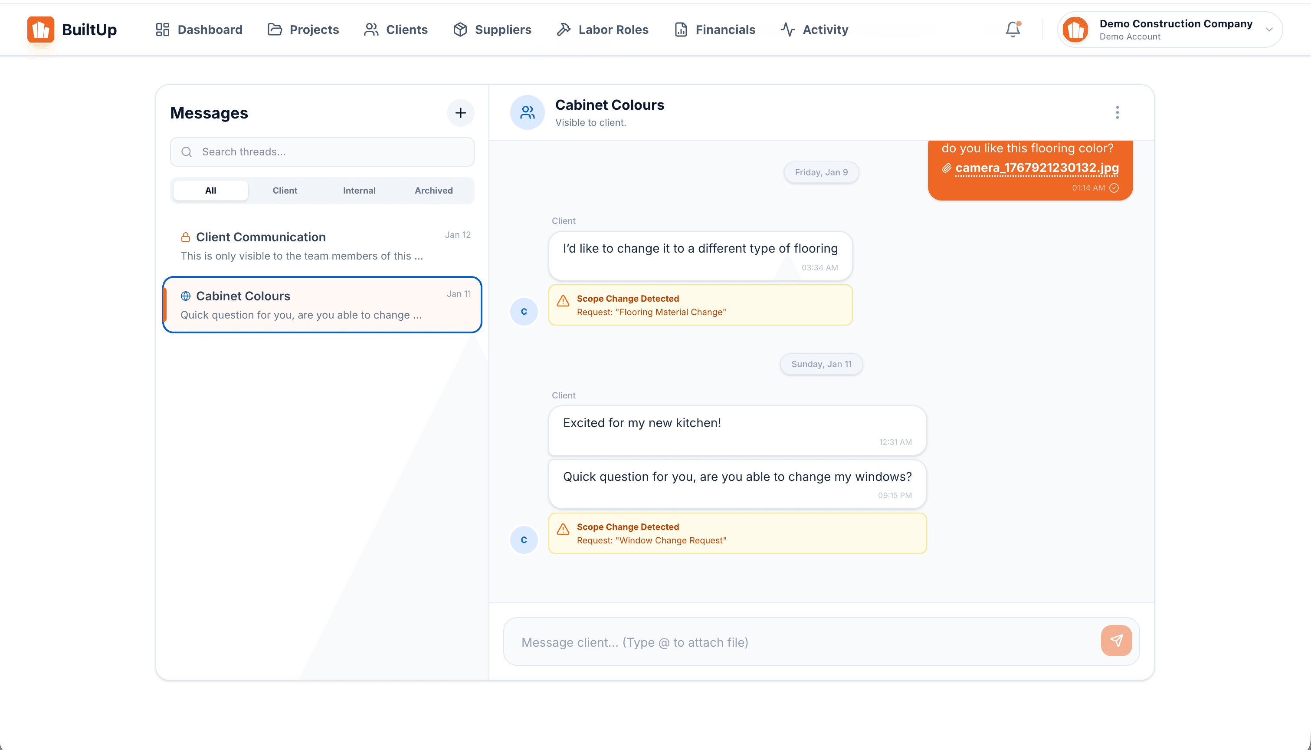Screen dimensions: 1311x750
Task: Filter threads by Client
Action: (285, 190)
